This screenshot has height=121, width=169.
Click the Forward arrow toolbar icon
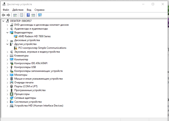(x=8, y=15)
